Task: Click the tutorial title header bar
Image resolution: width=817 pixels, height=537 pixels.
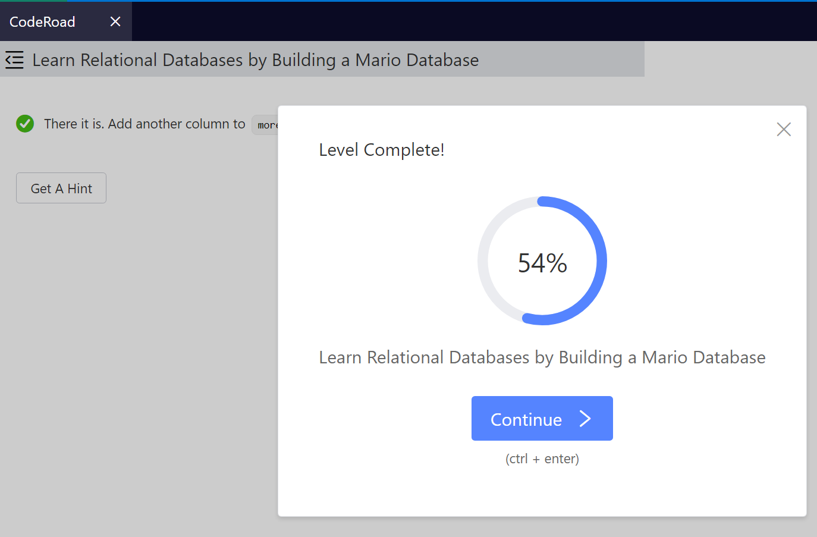Action: point(256,59)
